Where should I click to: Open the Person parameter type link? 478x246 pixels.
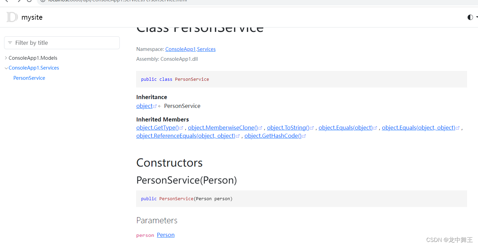click(x=166, y=235)
